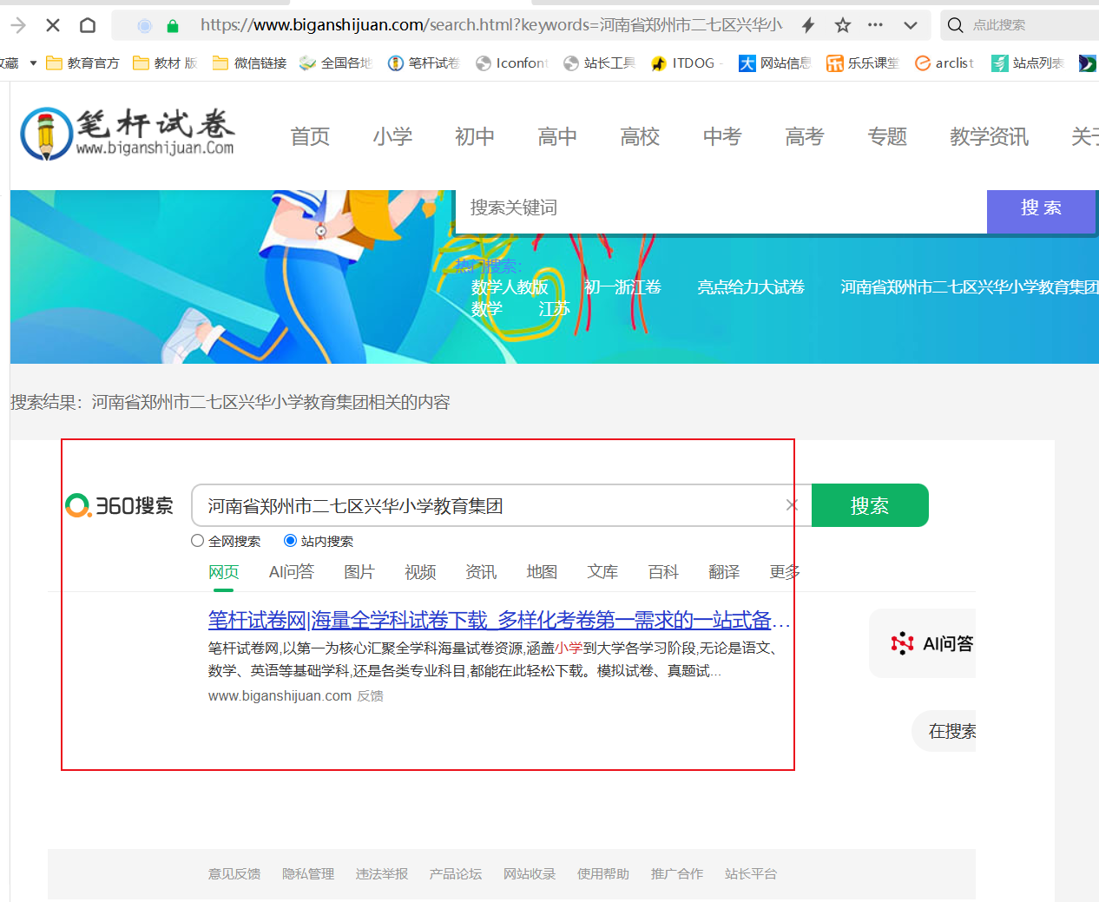
Task: Open 教材版 bookmark folder
Action: coord(165,63)
